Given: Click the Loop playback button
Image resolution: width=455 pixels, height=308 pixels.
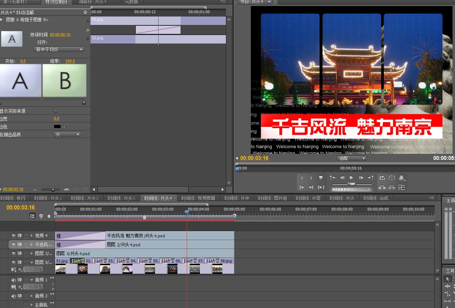Looking at the screenshot, I should (x=382, y=177).
